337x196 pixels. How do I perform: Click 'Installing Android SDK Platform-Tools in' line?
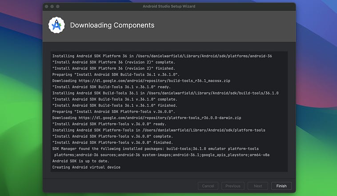[159, 130]
